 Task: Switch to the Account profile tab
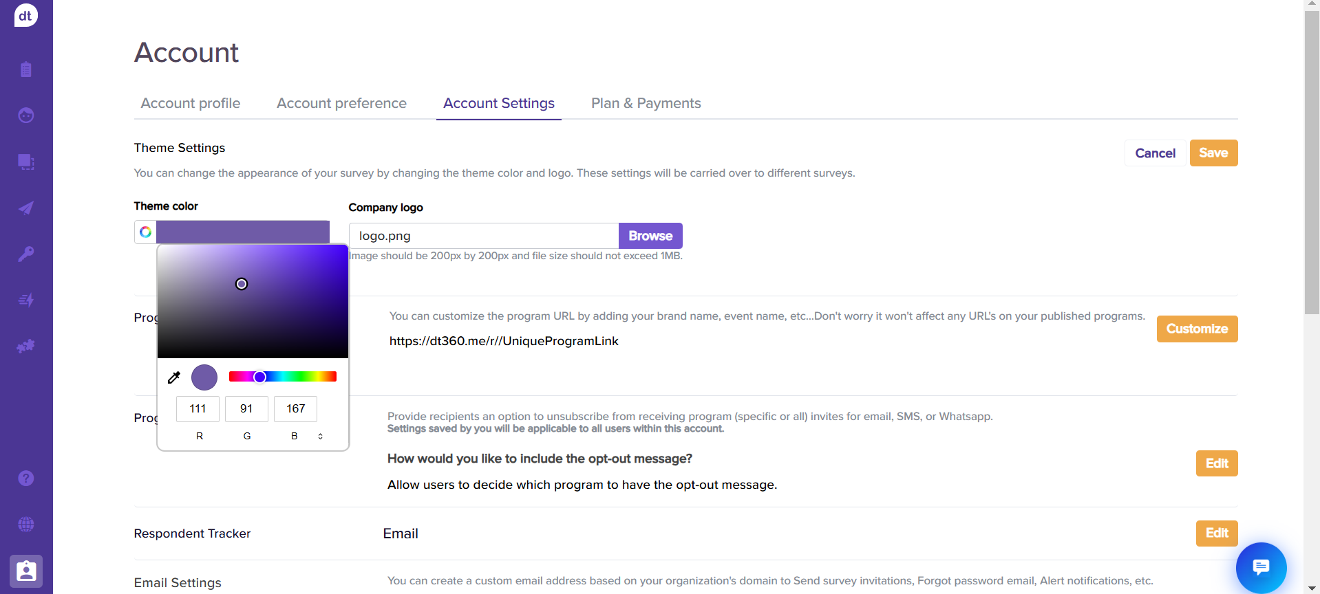coord(191,103)
